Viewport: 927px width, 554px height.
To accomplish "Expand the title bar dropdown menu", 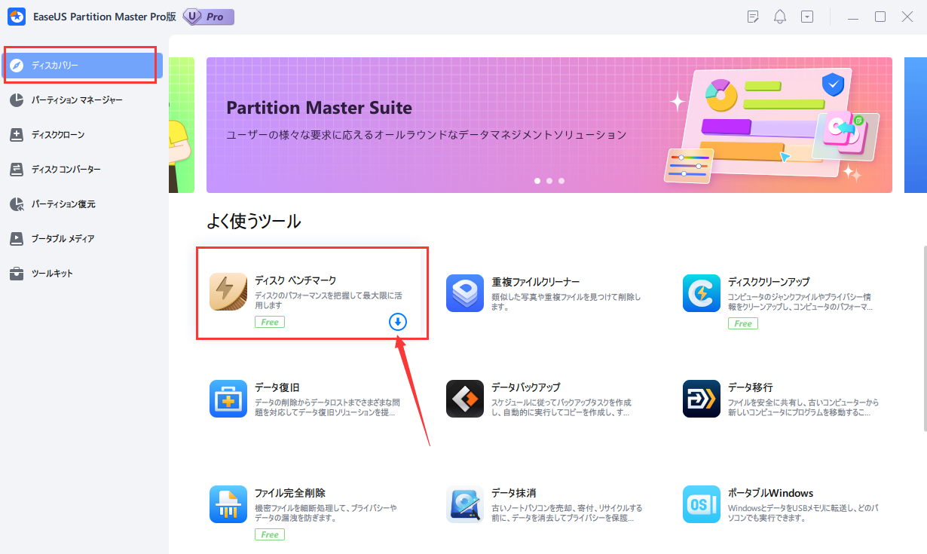I will [807, 17].
